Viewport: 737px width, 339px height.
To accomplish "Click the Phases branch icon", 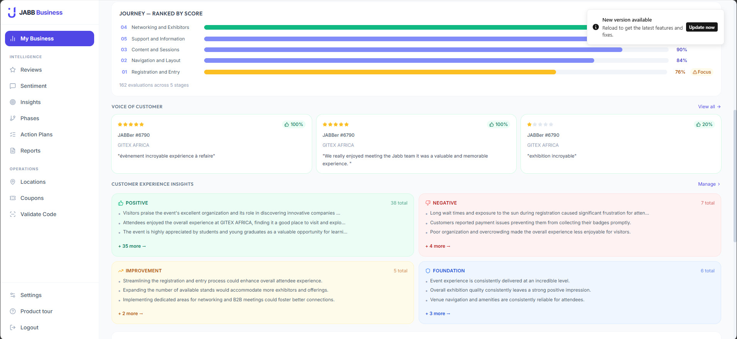I will coord(13,118).
